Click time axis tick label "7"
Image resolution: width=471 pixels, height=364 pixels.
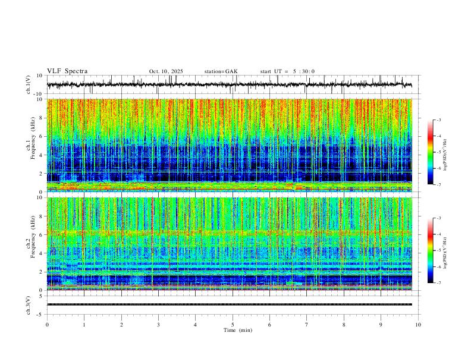(x=307, y=325)
